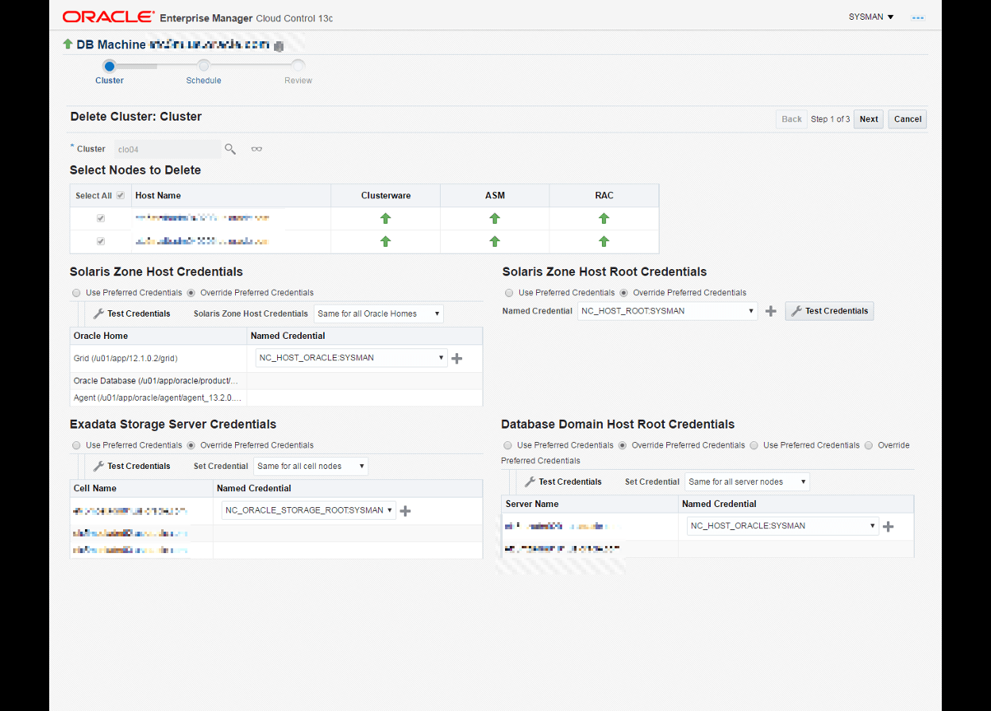991x711 pixels.
Task: Click the Next button
Action: click(x=869, y=119)
